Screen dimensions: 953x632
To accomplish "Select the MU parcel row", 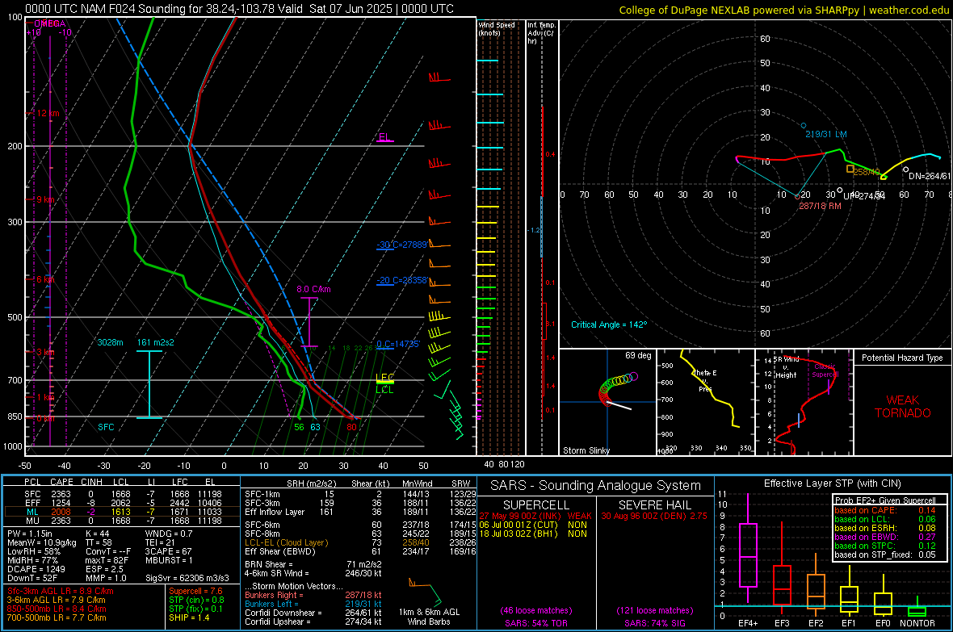I will 123,521.
